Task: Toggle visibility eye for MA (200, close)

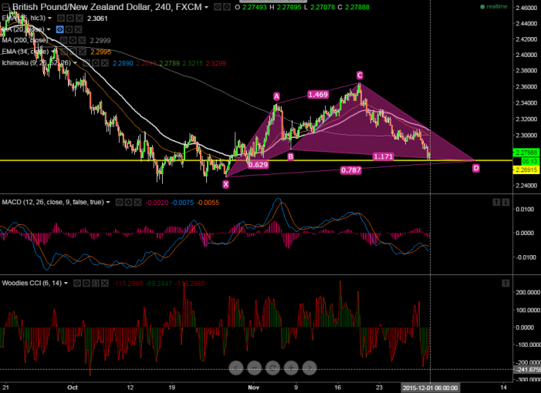Action: coord(63,41)
